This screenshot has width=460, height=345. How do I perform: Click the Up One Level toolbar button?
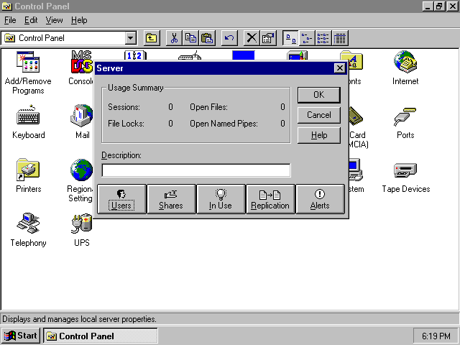[x=152, y=38]
